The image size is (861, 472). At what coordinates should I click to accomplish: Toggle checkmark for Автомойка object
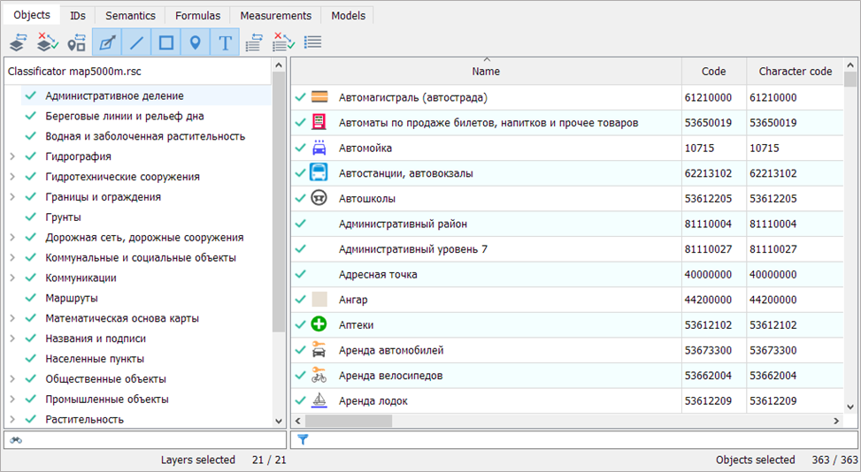tap(300, 148)
